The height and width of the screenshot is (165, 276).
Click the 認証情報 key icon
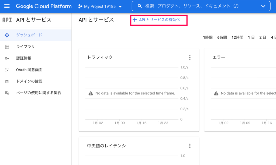(x=7, y=58)
